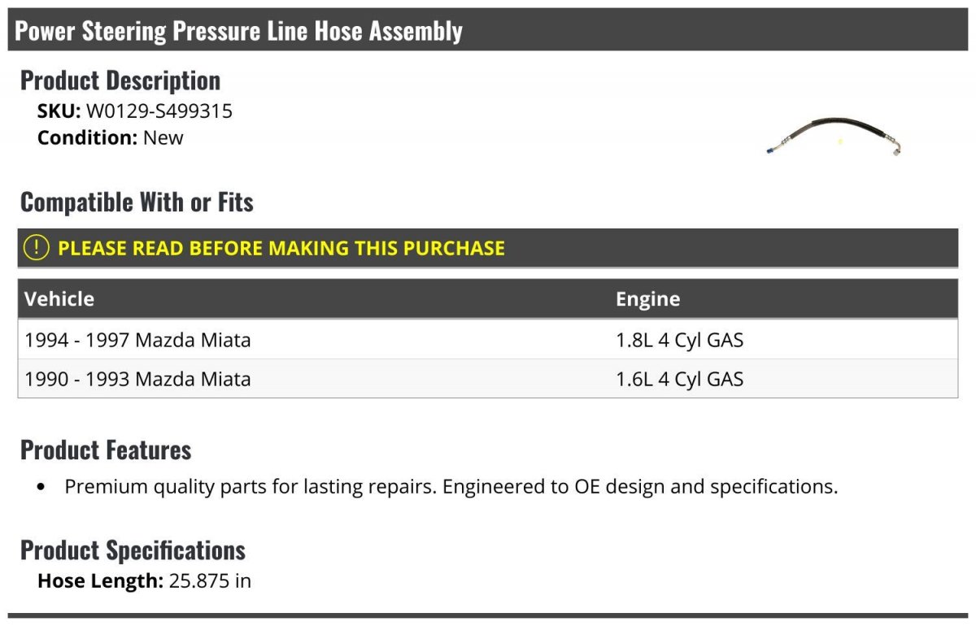The width and height of the screenshot is (976, 626).
Task: Click the bold SKU label
Action: (x=59, y=111)
